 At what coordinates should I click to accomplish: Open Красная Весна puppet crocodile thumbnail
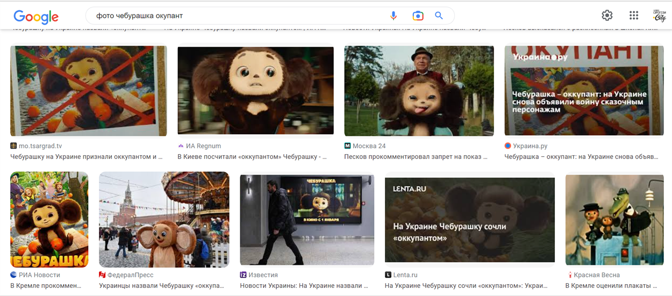[614, 220]
